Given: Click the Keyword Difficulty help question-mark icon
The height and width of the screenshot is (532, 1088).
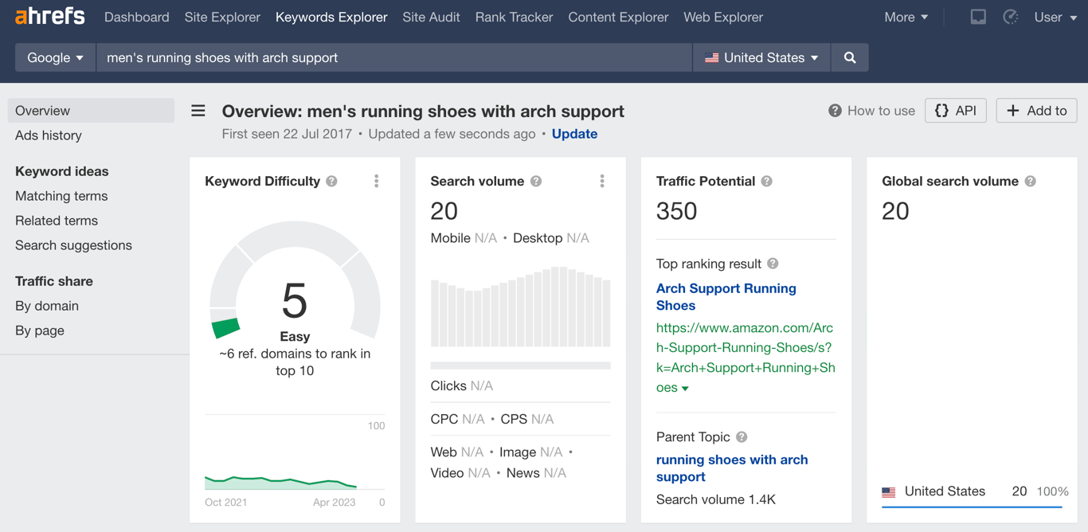Looking at the screenshot, I should click(333, 181).
